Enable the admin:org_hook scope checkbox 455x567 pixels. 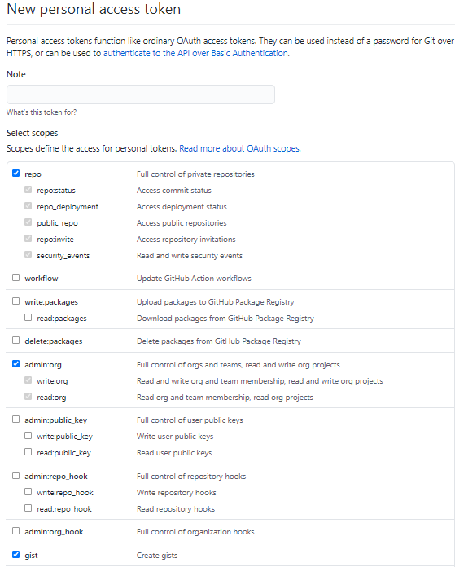point(16,531)
